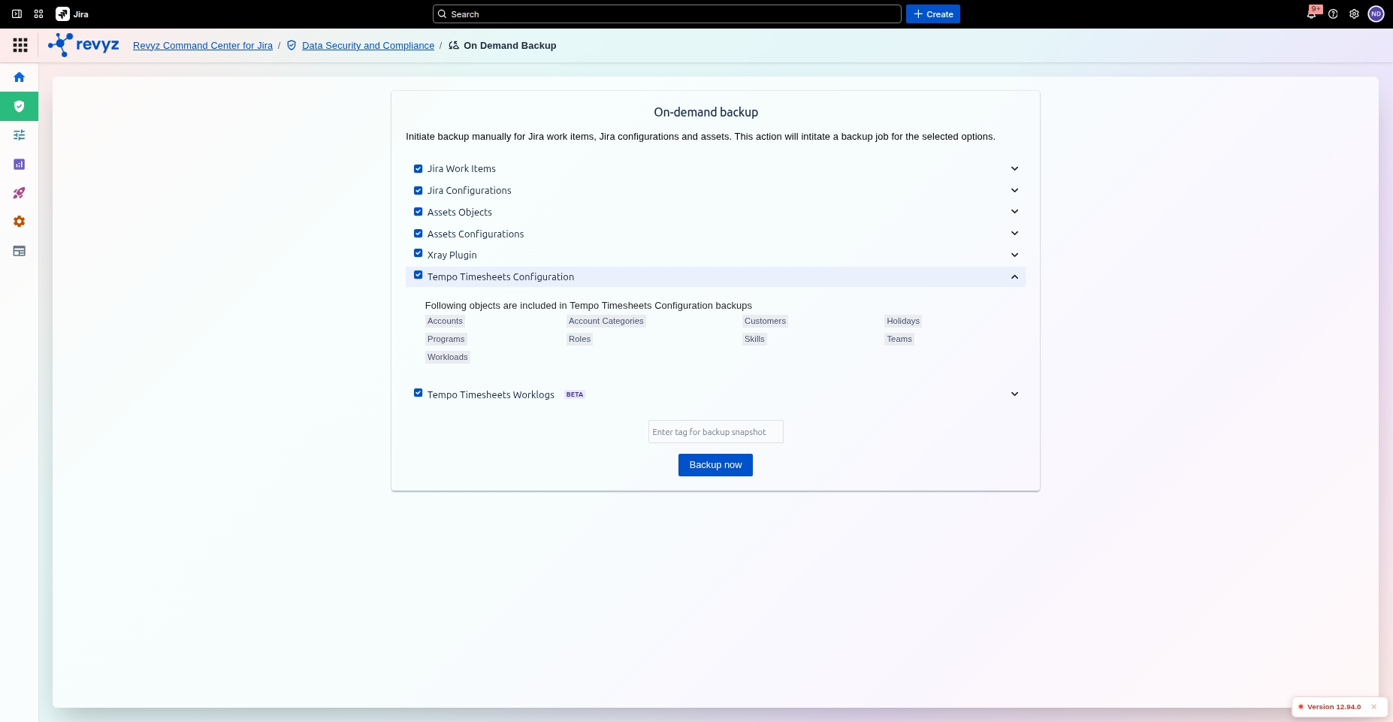Select the green shield sidebar icon
This screenshot has height=722, width=1393.
[20, 107]
